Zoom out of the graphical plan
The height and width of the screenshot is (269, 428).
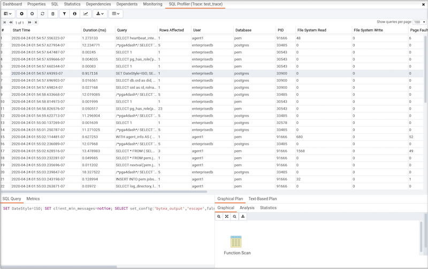[235, 217]
